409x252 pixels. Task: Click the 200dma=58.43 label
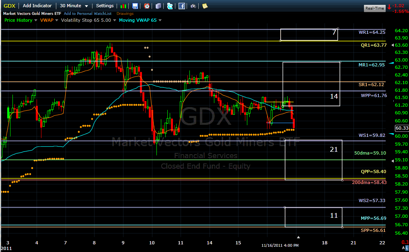[369, 182]
